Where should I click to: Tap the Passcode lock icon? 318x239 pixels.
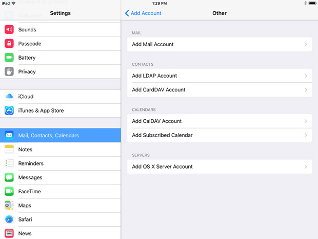coord(9,44)
